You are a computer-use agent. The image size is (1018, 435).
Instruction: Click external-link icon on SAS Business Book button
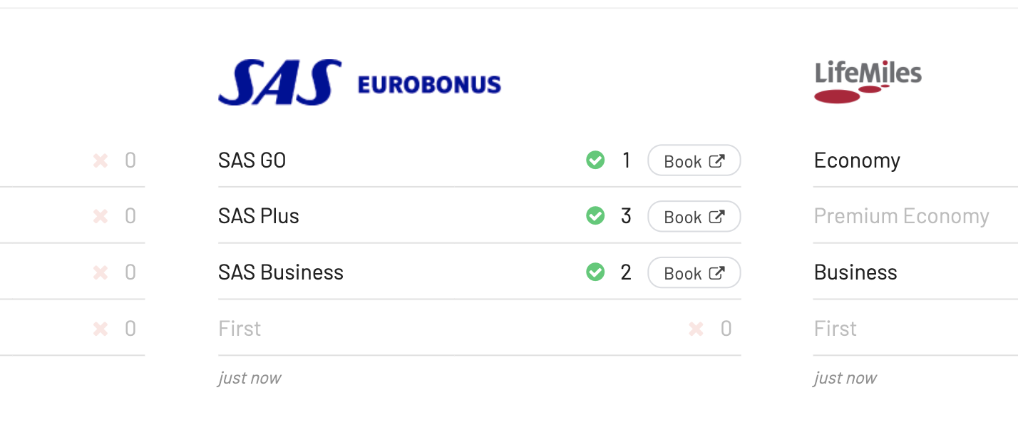(717, 273)
